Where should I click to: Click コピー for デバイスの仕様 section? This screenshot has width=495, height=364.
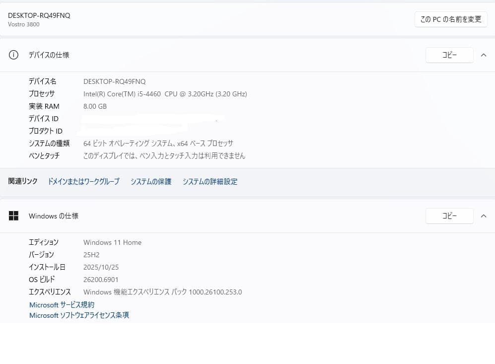(449, 55)
